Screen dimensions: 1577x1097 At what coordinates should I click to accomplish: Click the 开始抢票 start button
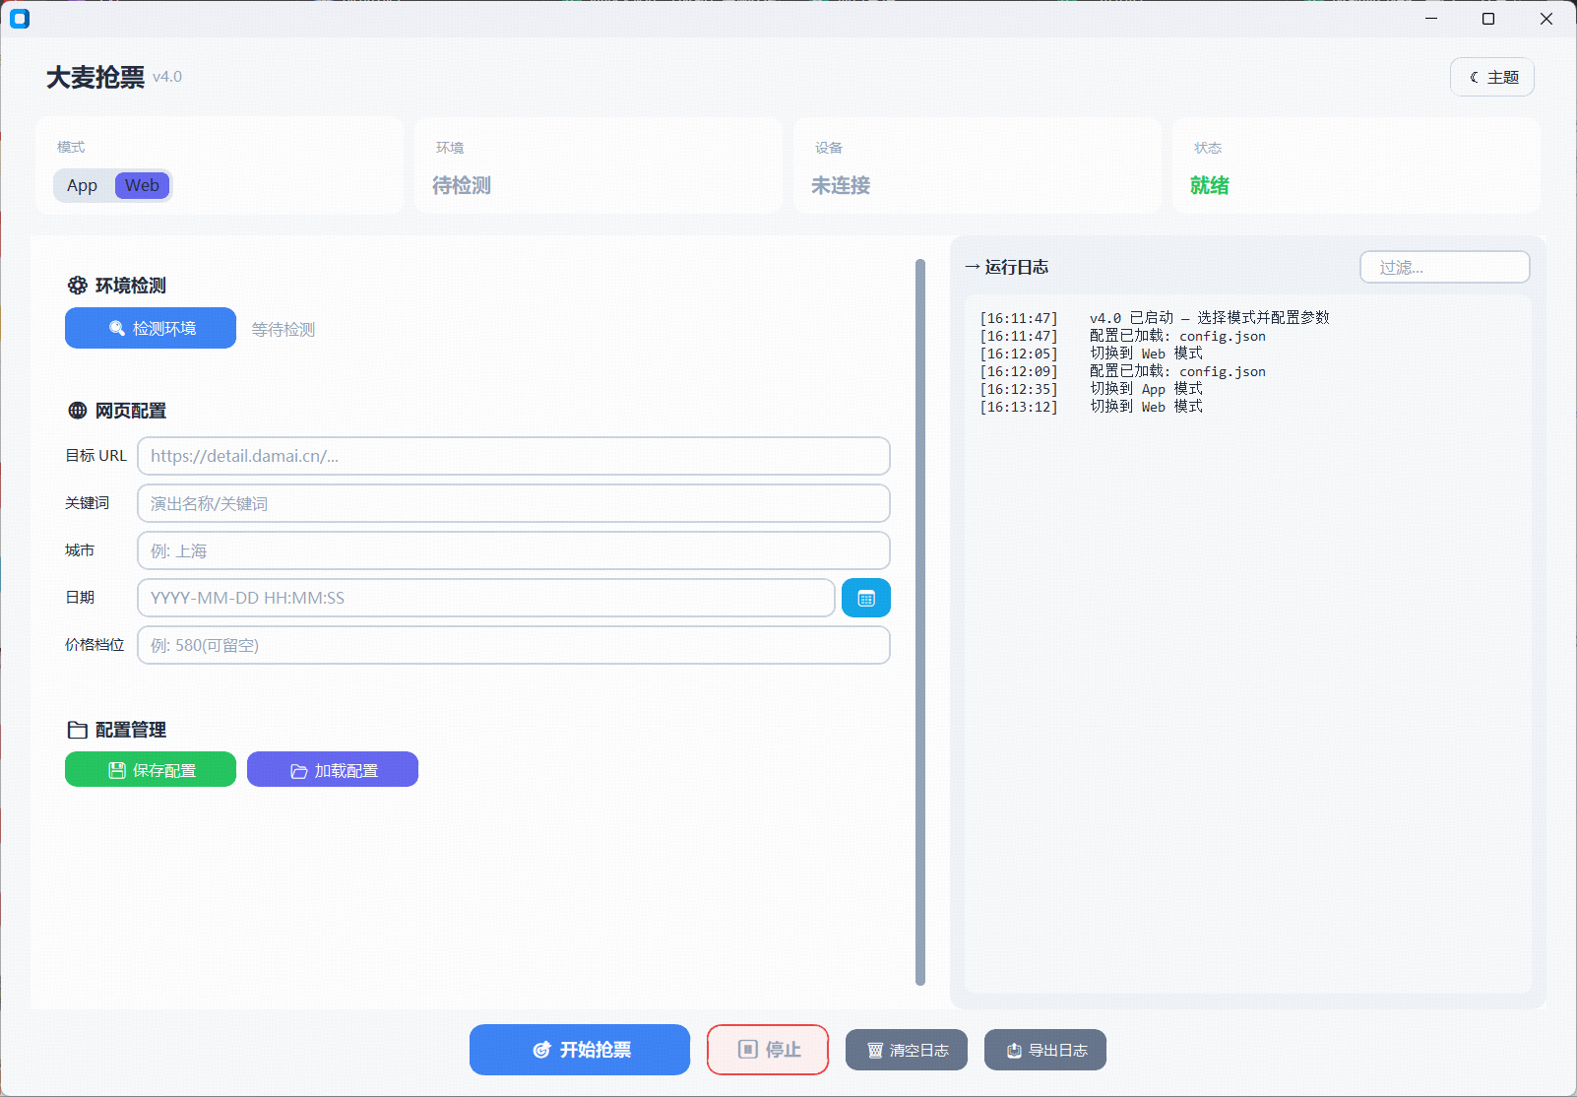click(x=580, y=1050)
